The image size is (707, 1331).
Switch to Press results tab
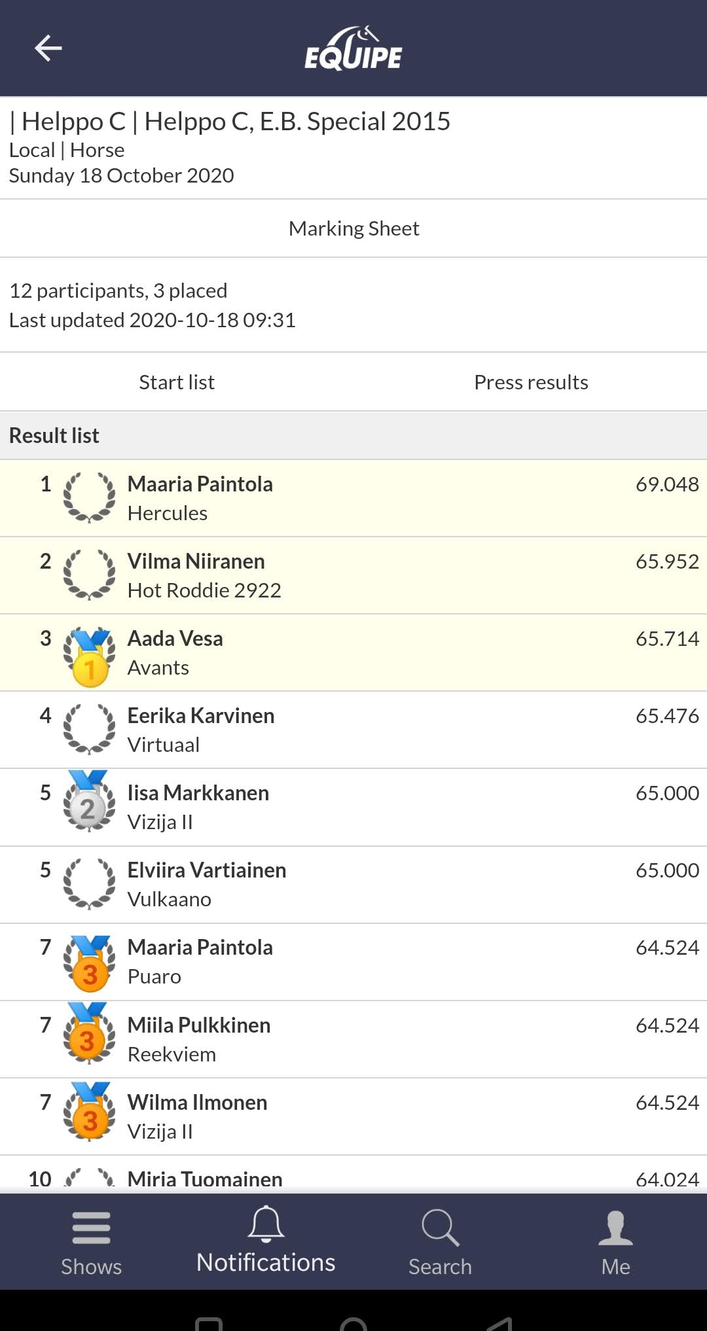[x=531, y=382]
